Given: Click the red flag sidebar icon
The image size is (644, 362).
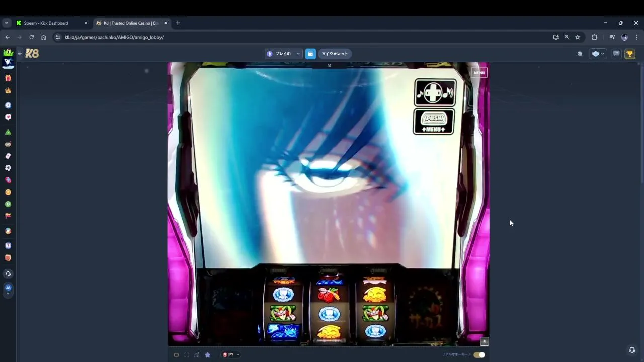Looking at the screenshot, I should coord(8,216).
